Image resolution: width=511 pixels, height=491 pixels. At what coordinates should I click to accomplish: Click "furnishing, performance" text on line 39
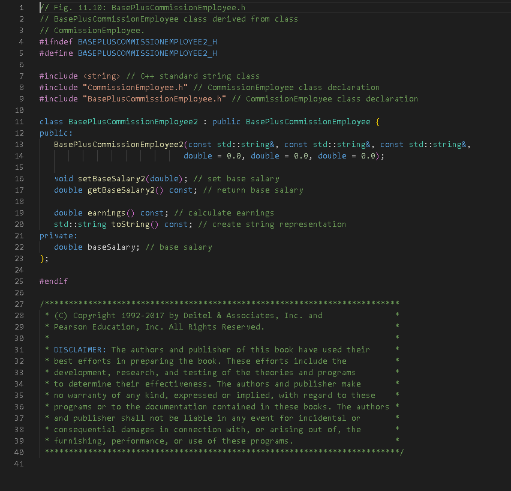tap(111, 441)
